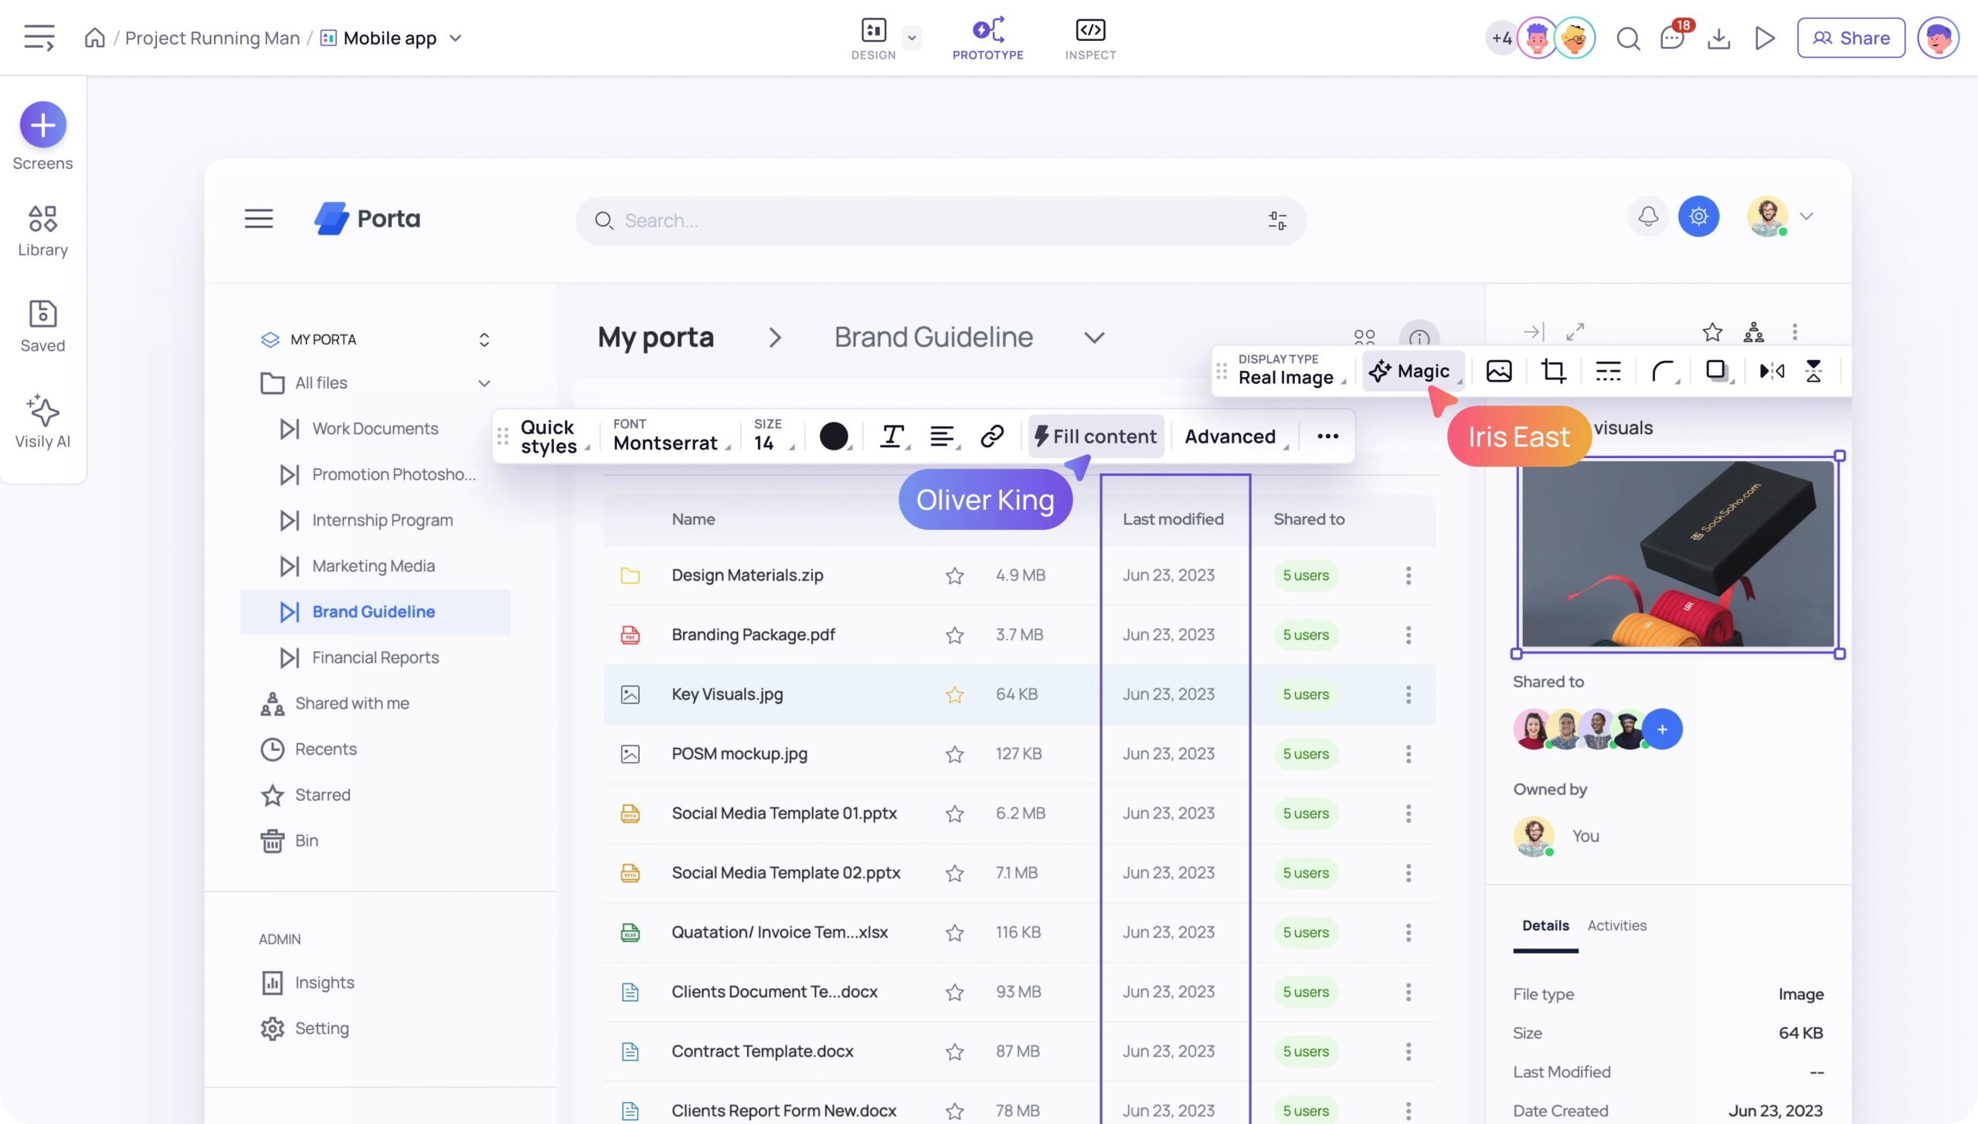This screenshot has height=1124, width=1978.
Task: Click the link icon in text toolbar
Action: coord(992,436)
